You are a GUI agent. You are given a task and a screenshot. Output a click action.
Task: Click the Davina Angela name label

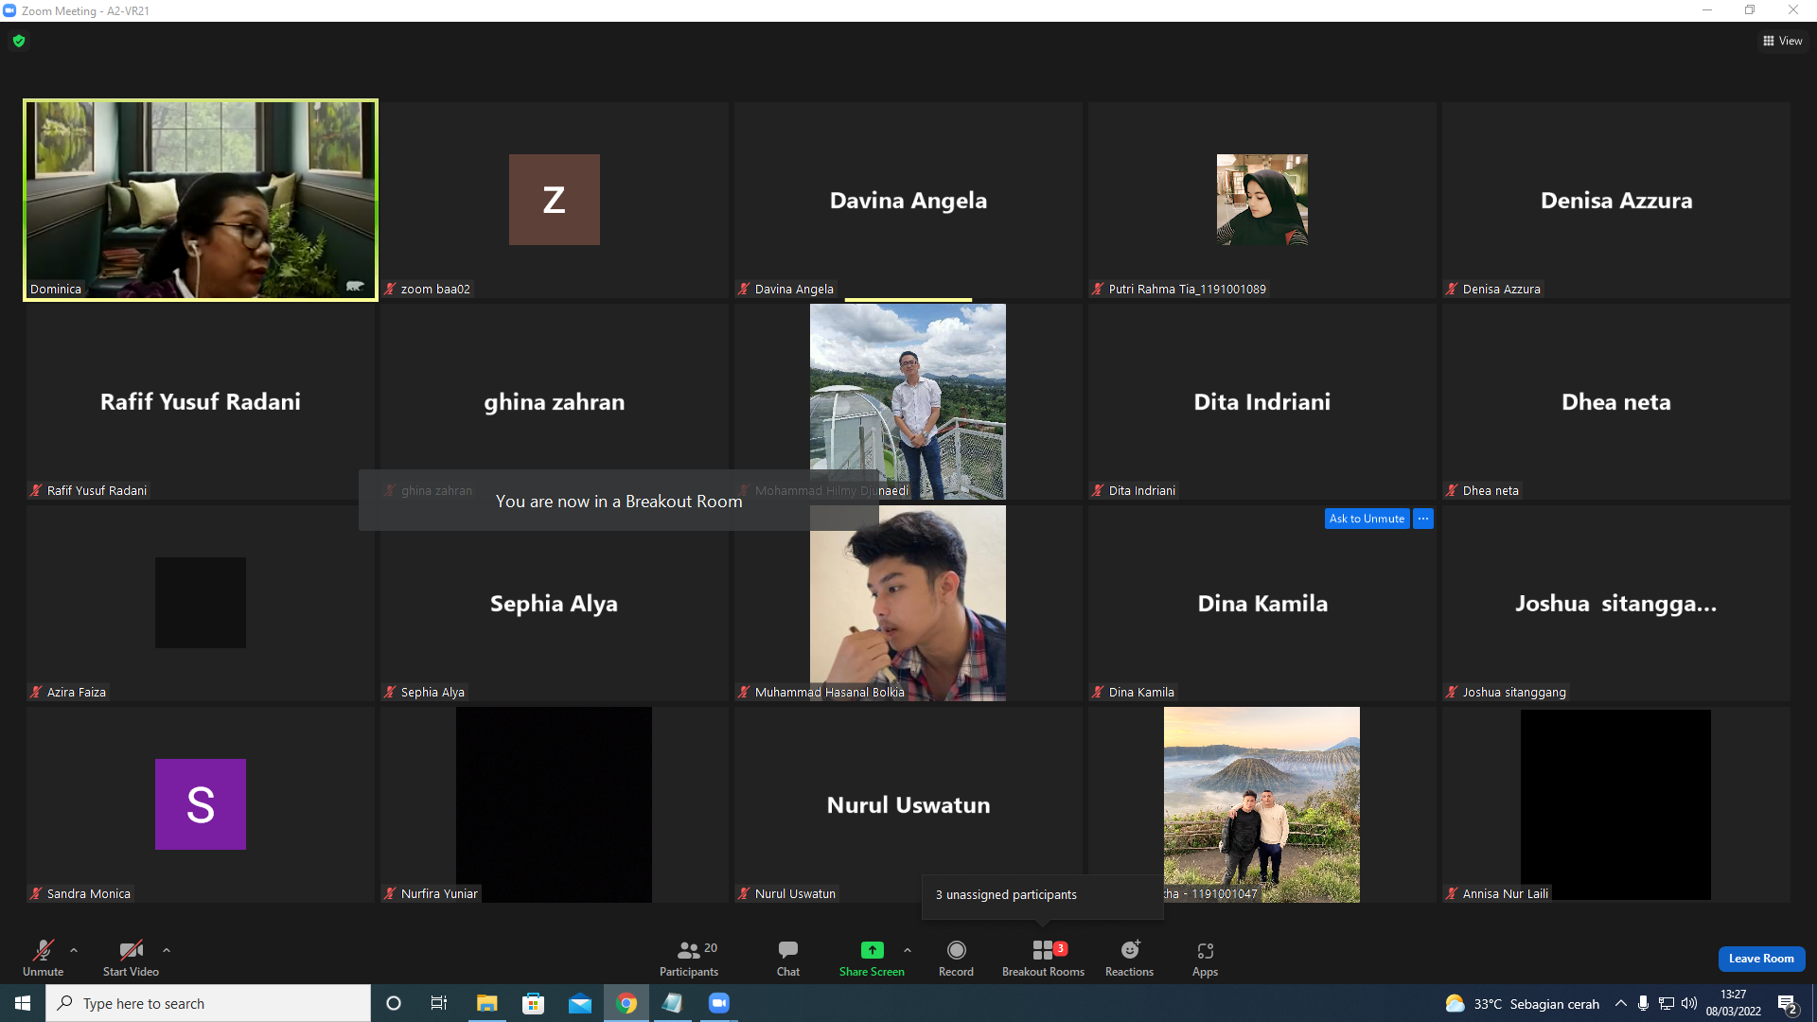[x=794, y=290]
